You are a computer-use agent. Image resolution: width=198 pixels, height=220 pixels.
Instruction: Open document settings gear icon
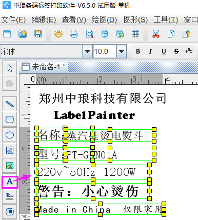coord(58,34)
